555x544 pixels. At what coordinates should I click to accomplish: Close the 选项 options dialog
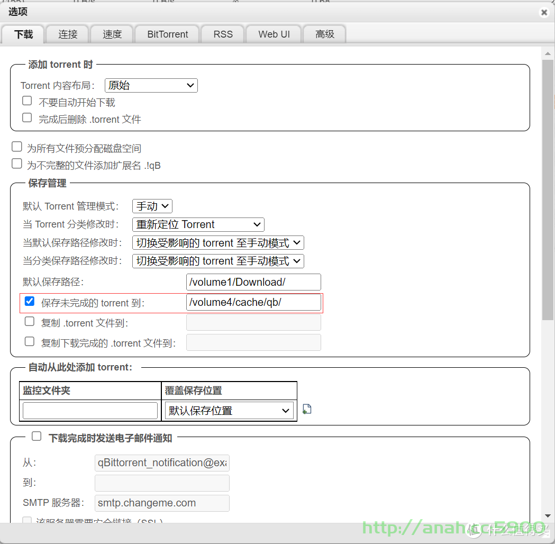coord(544,12)
